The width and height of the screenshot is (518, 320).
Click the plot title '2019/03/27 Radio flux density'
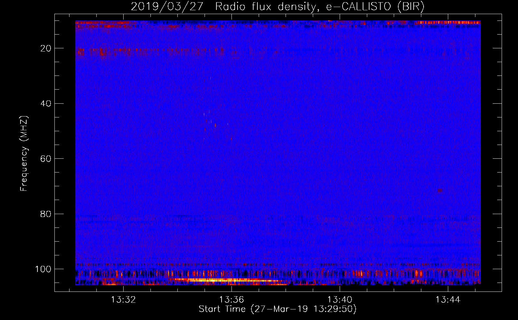pyautogui.click(x=226, y=7)
